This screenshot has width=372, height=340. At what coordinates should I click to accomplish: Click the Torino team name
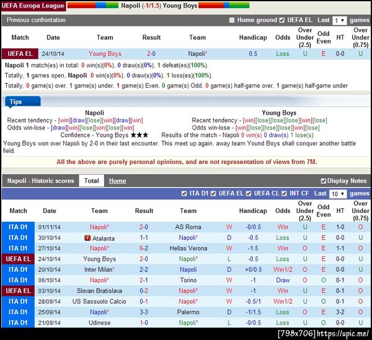click(188, 281)
